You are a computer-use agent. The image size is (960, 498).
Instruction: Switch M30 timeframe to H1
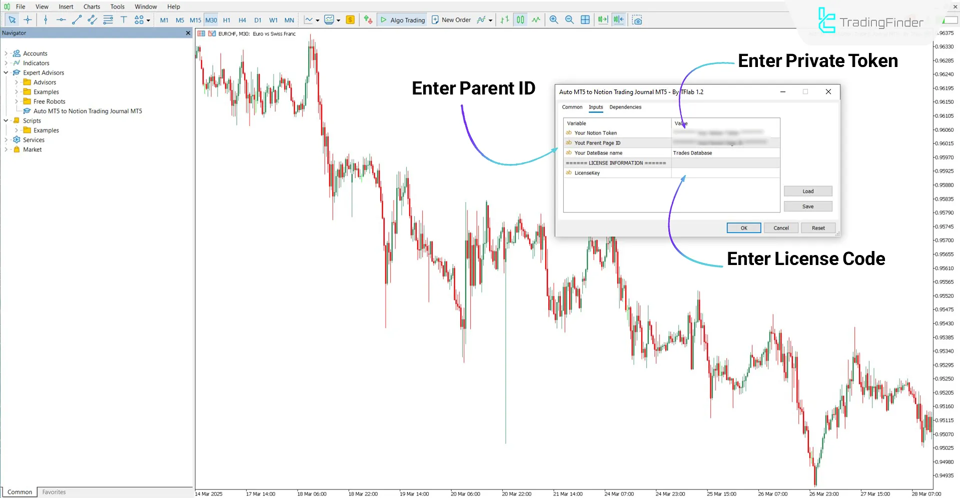tap(227, 20)
